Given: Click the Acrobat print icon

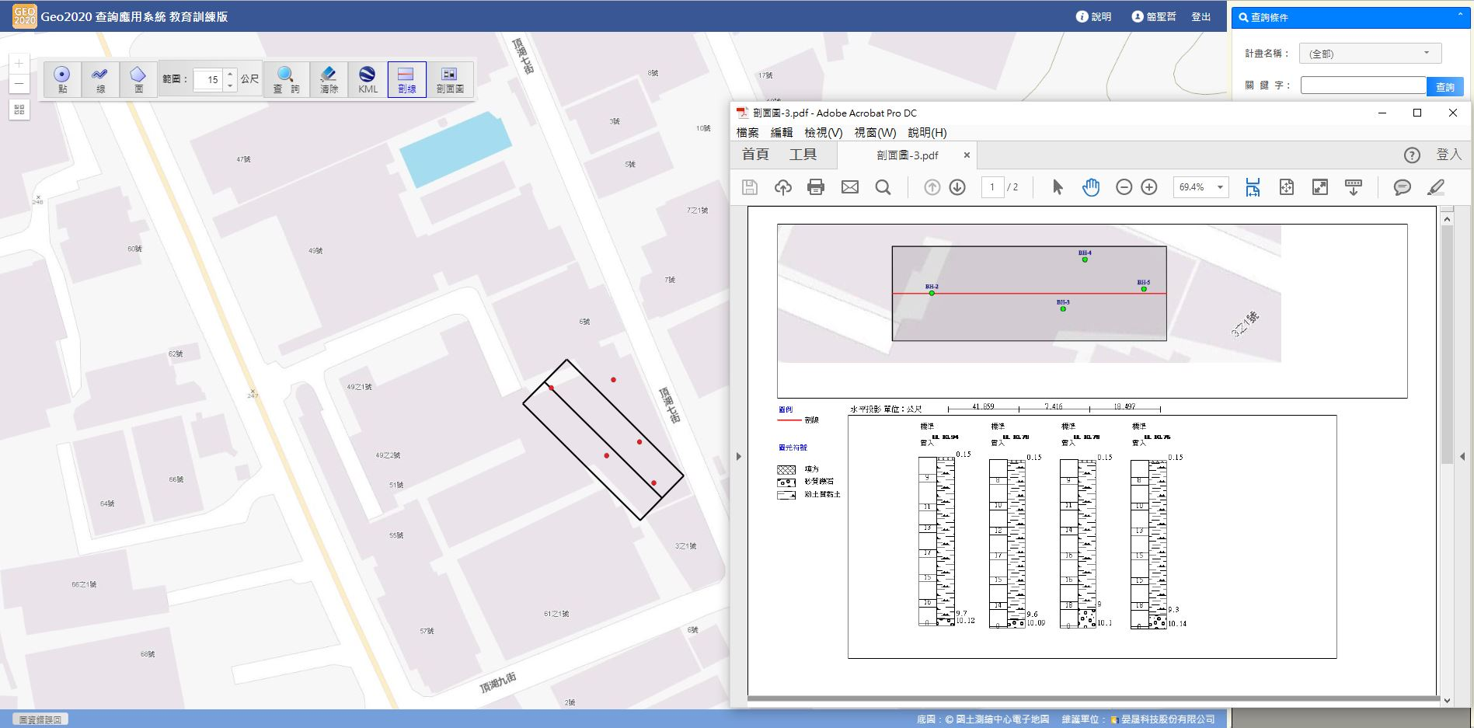Looking at the screenshot, I should pyautogui.click(x=816, y=187).
